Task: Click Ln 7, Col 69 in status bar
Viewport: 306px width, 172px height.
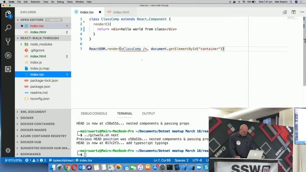Action: [x=162, y=161]
